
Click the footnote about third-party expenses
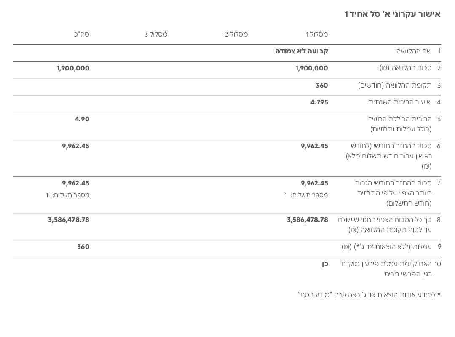pyautogui.click(x=369, y=294)
